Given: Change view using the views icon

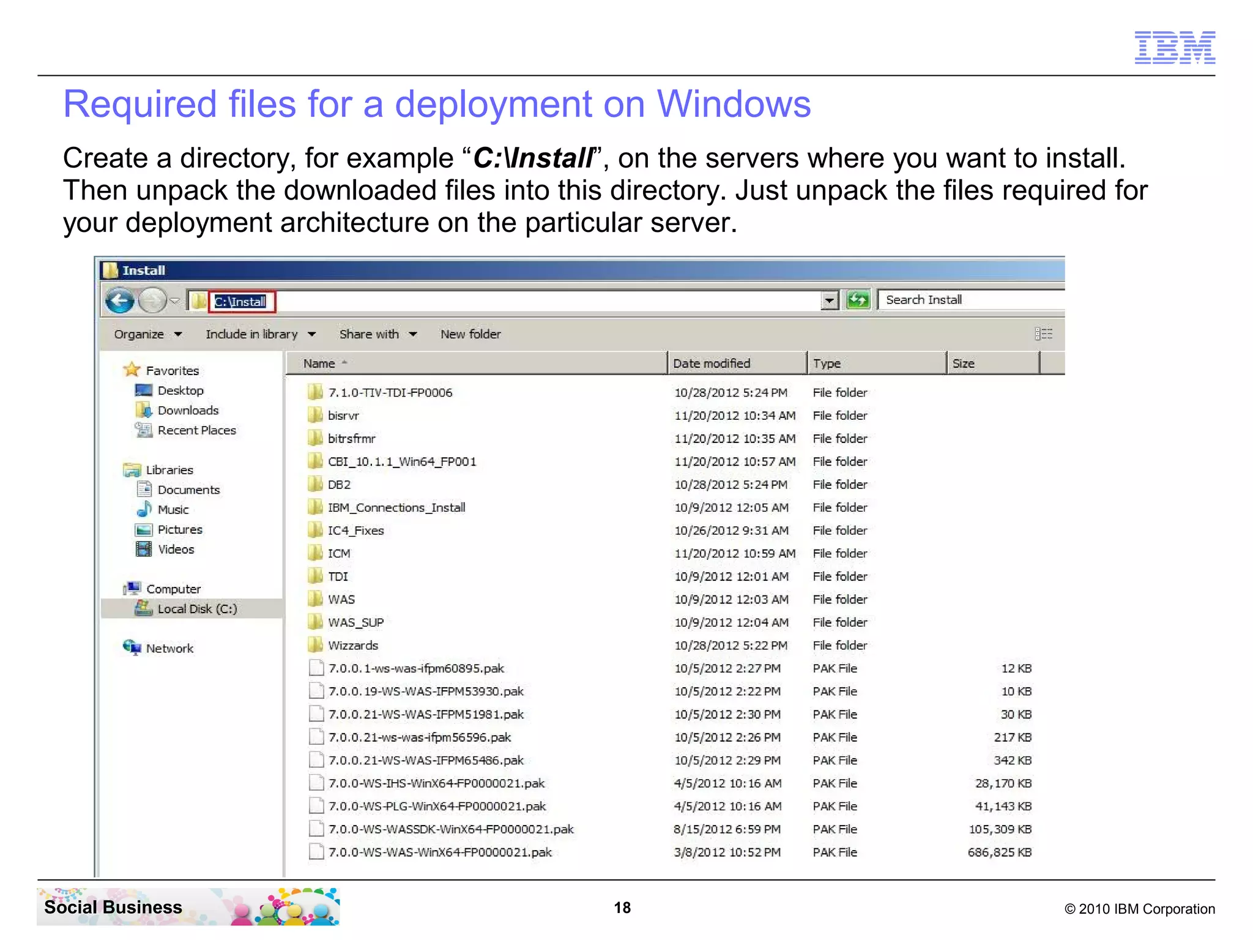Looking at the screenshot, I should click(1043, 334).
